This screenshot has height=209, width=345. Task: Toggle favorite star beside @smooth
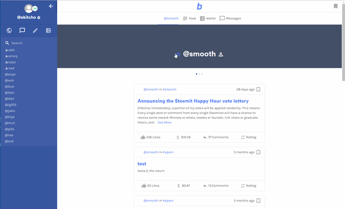178,54
